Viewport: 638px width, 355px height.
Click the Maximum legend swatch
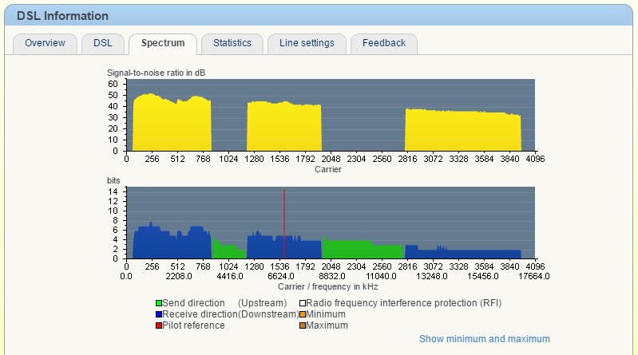[303, 325]
